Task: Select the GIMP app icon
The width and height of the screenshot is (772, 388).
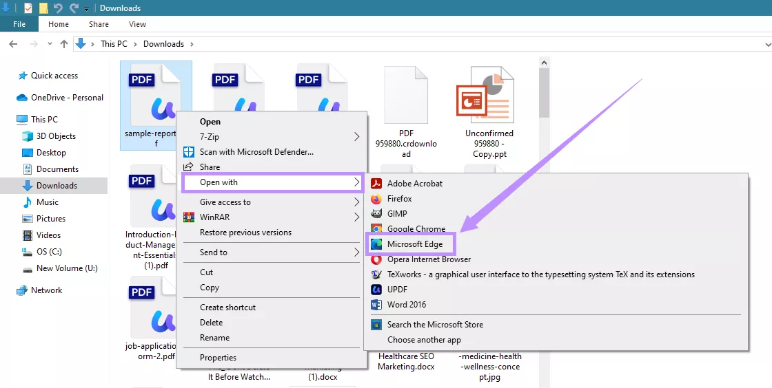Action: pos(376,214)
